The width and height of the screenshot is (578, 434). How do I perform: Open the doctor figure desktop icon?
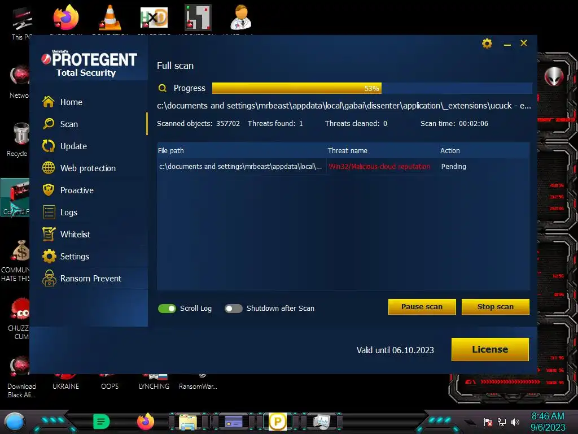click(241, 18)
